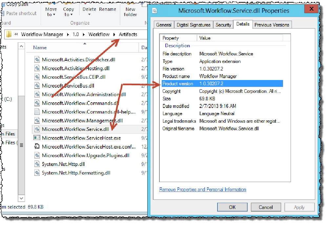Click the DLL icon next to System.Net.Http.Formatting.dll

(x=37, y=173)
